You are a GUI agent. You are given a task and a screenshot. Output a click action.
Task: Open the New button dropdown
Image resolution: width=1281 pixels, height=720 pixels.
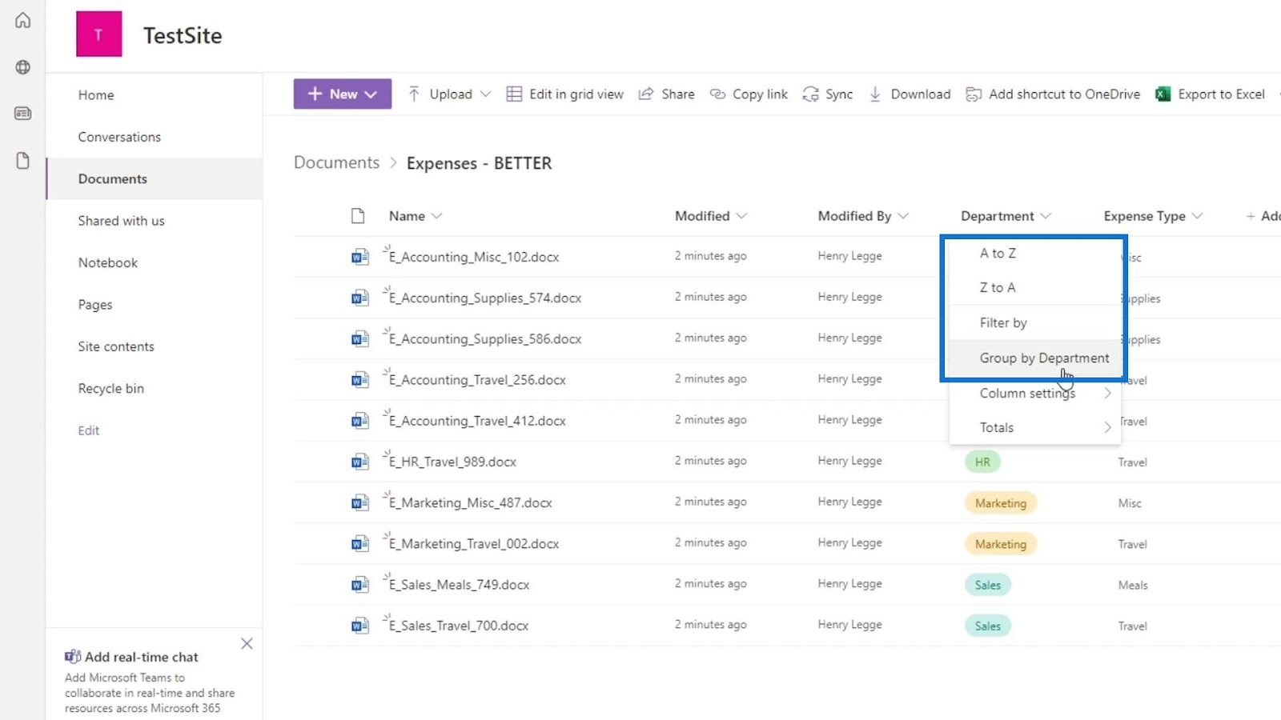click(x=342, y=94)
